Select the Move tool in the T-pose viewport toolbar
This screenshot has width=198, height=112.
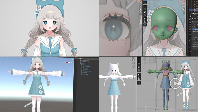click(x=139, y=59)
